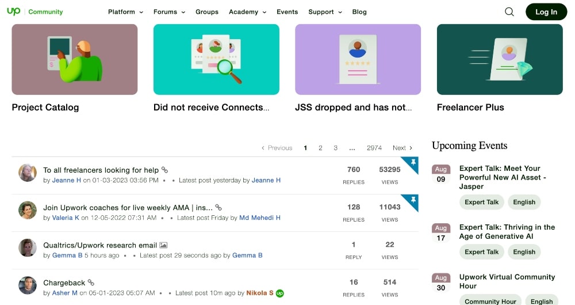Viewport: 575px width, 305px height.
Task: Click link icon beside 'Join Upwork coaches' title
Action: pyautogui.click(x=218, y=207)
